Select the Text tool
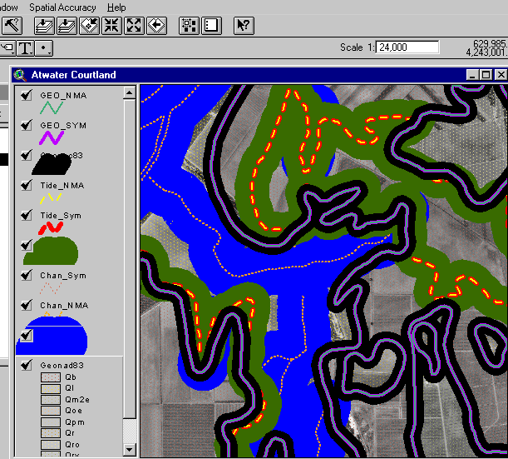The image size is (508, 459). (x=26, y=47)
